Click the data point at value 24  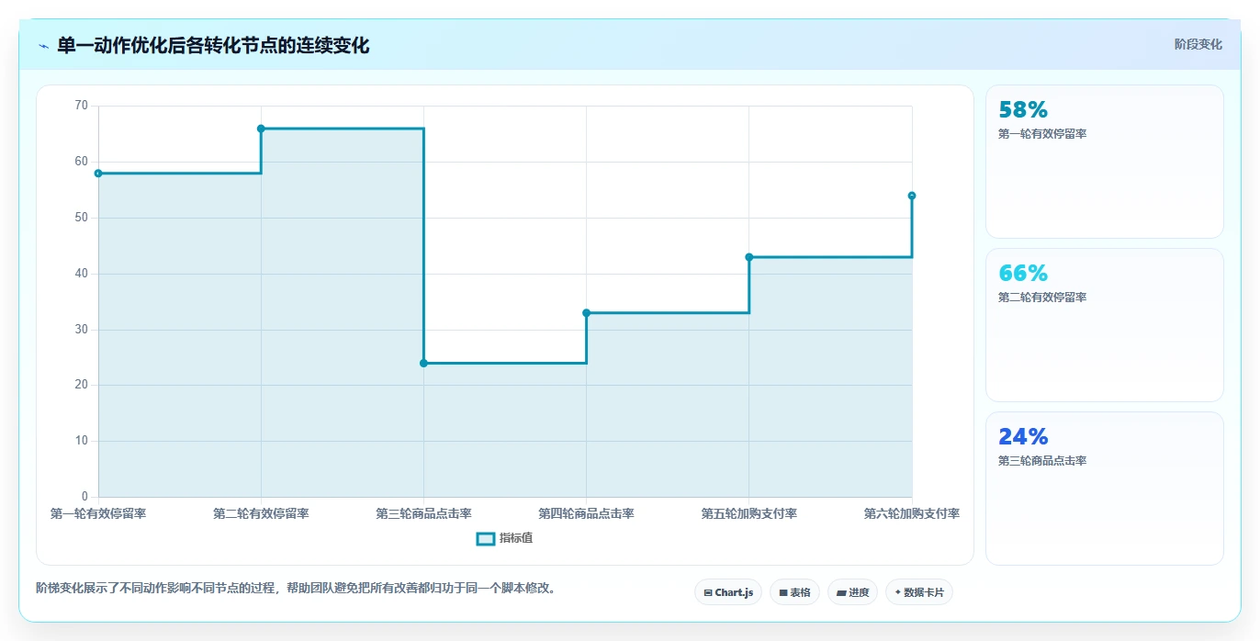pyautogui.click(x=423, y=363)
